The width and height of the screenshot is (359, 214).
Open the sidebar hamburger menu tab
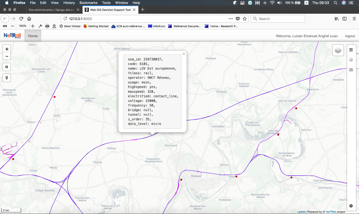pos(351,50)
